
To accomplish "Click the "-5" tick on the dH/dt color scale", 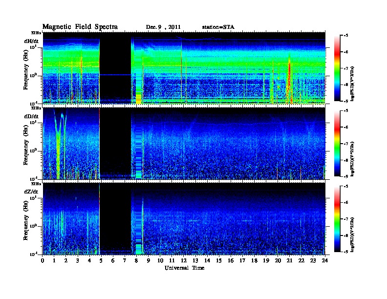I will pyautogui.click(x=346, y=36).
